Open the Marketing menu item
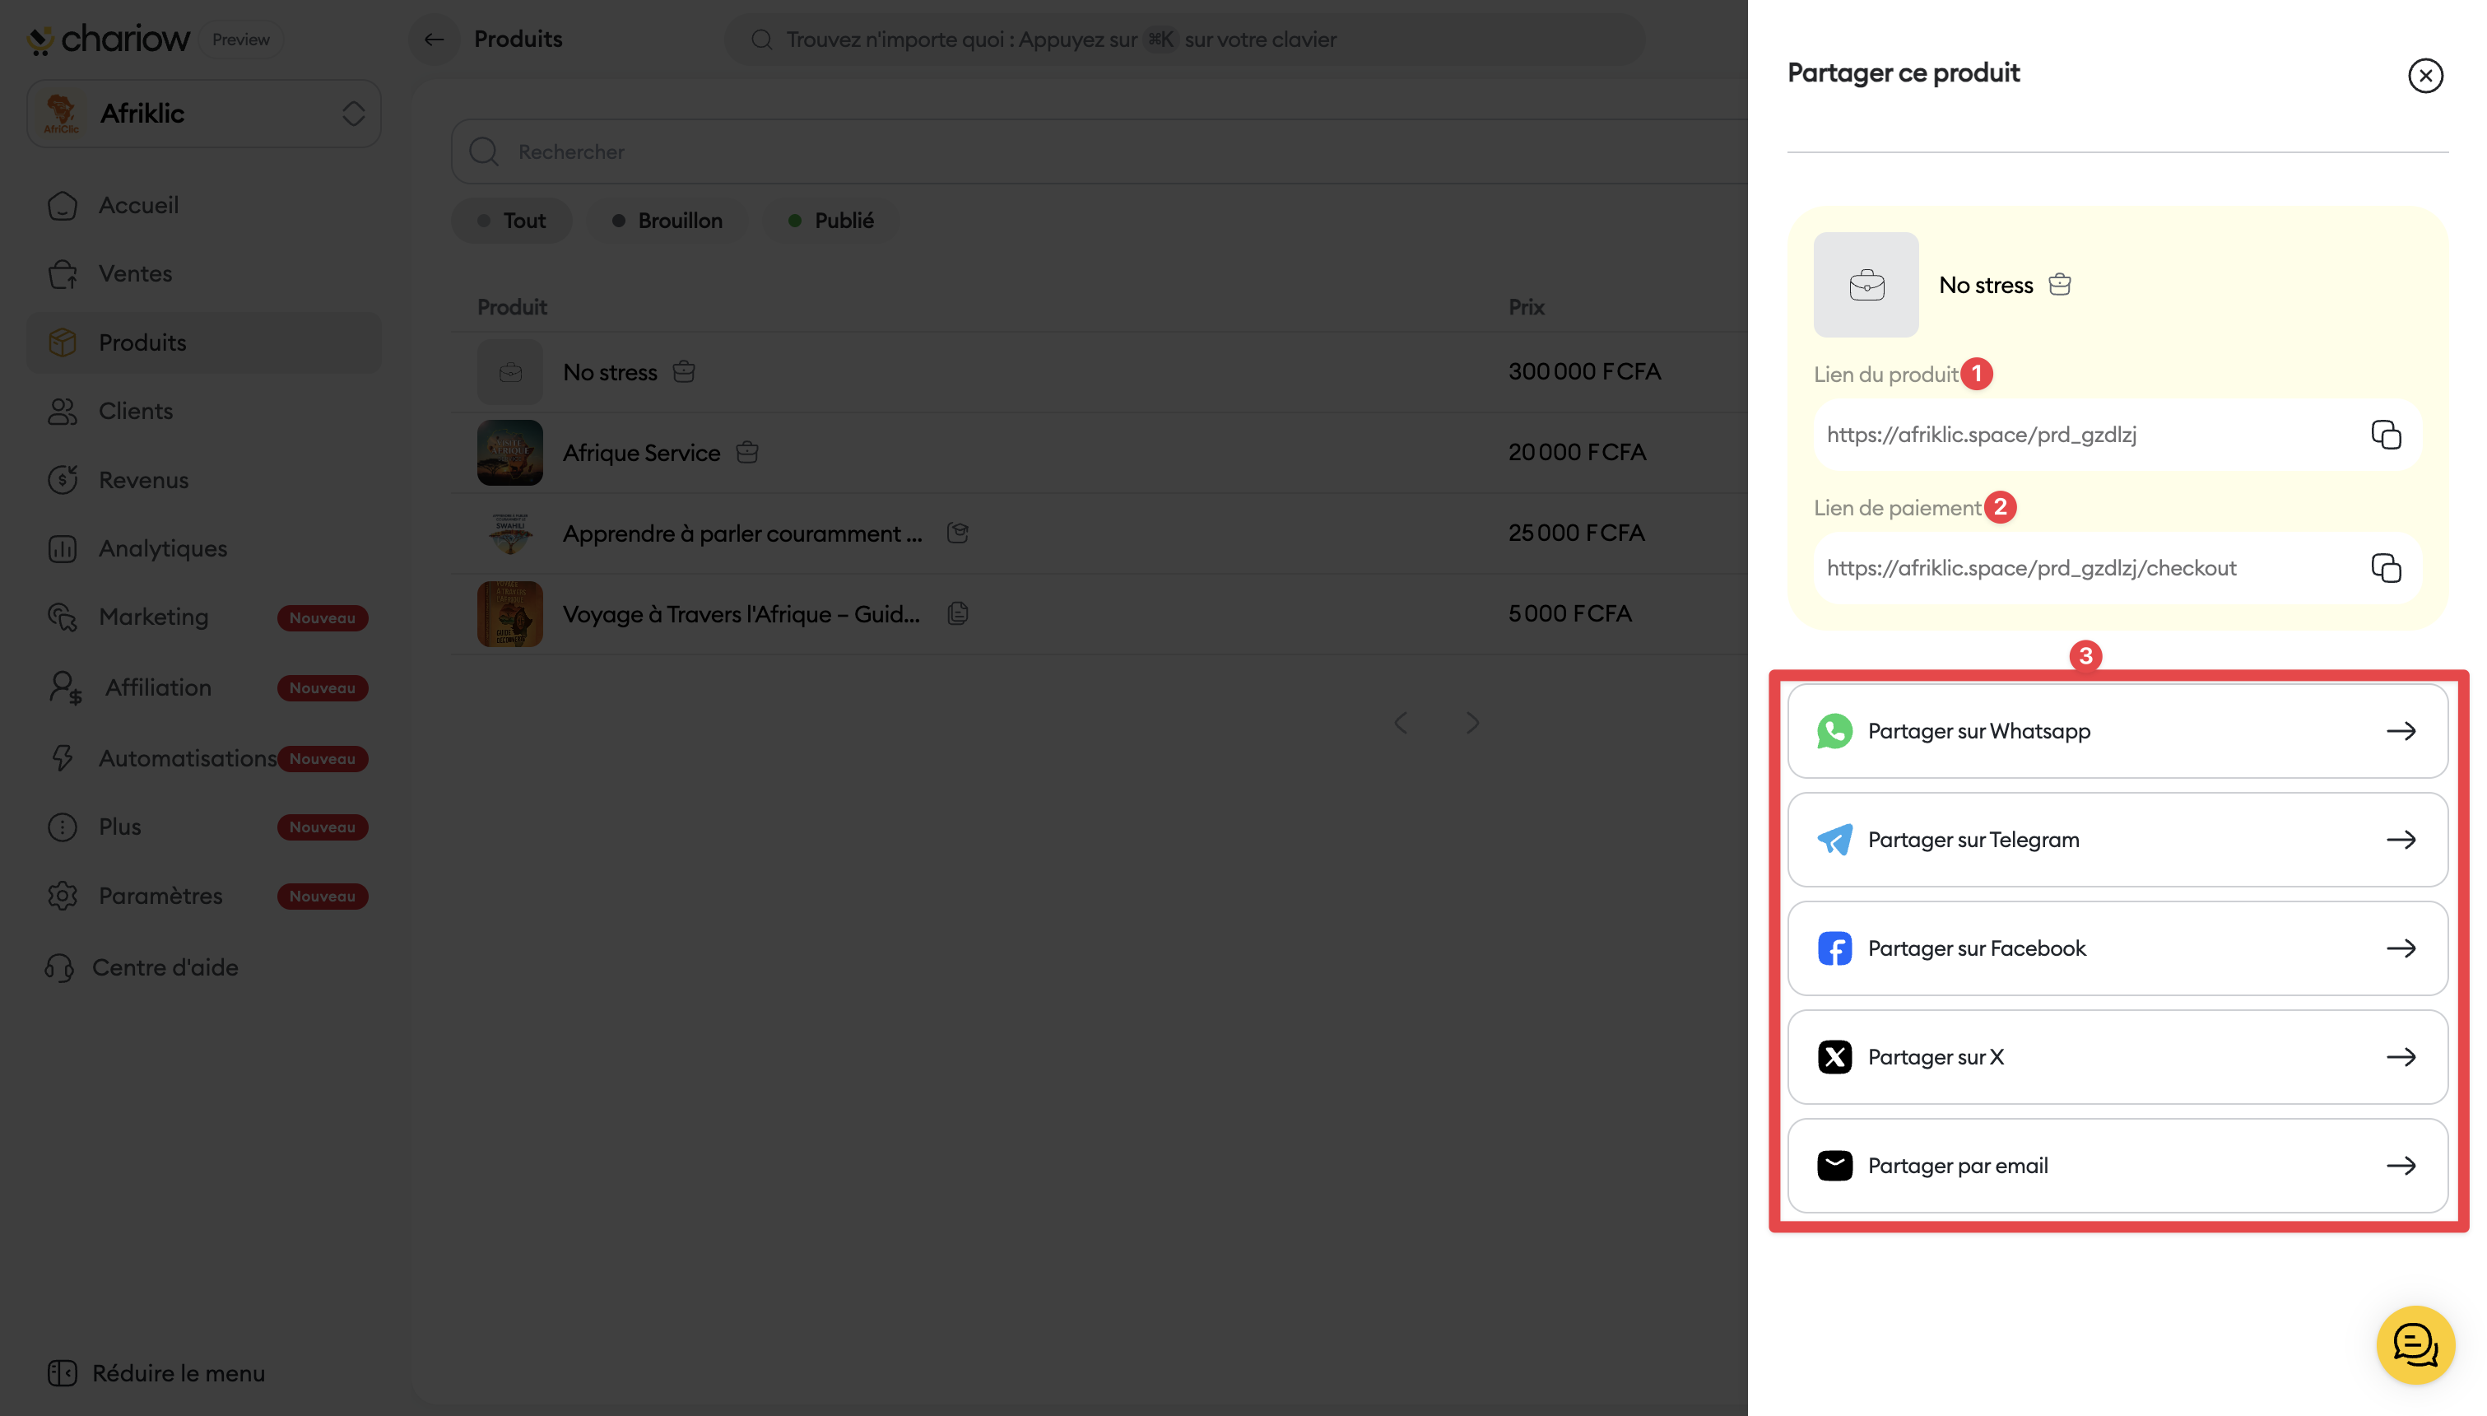 click(154, 617)
